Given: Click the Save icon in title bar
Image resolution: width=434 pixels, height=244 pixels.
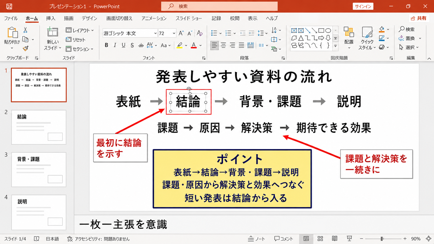Looking at the screenshot, I should pyautogui.click(x=9, y=6).
